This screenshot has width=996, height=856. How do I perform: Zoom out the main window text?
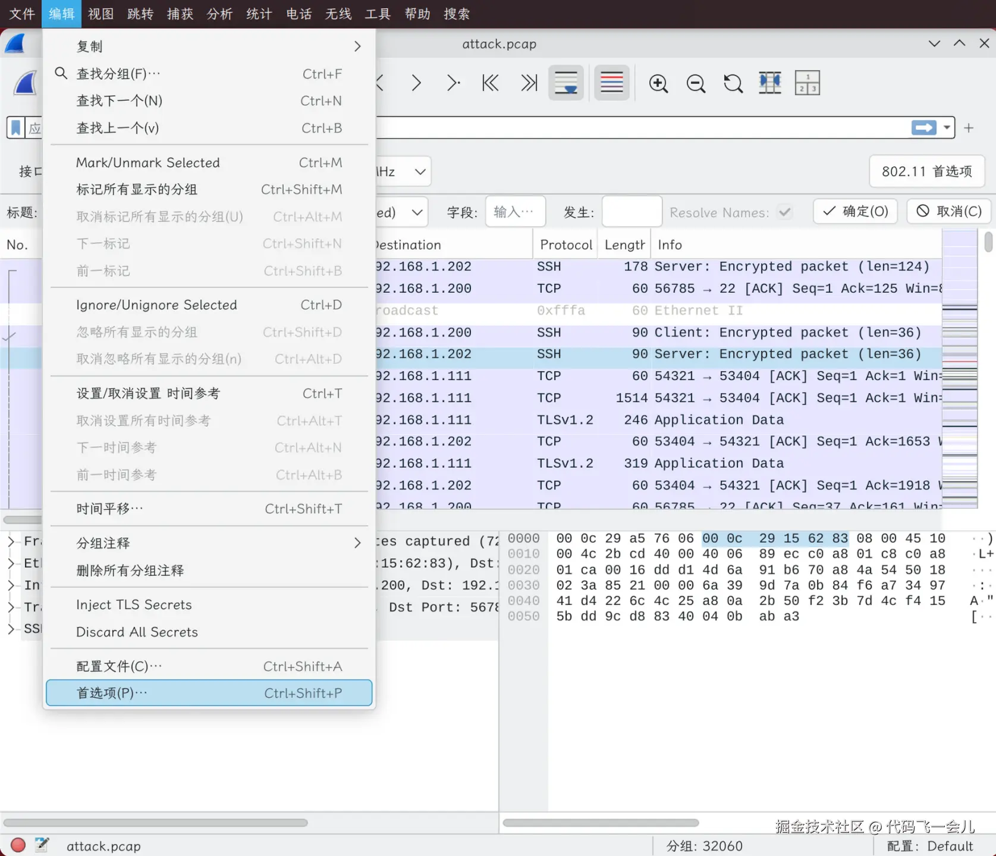coord(696,83)
